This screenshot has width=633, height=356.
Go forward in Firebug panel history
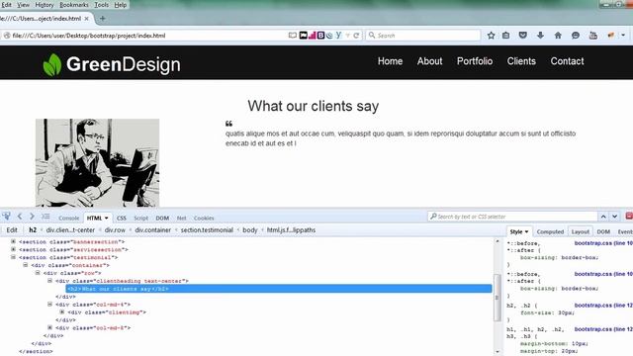(x=32, y=217)
